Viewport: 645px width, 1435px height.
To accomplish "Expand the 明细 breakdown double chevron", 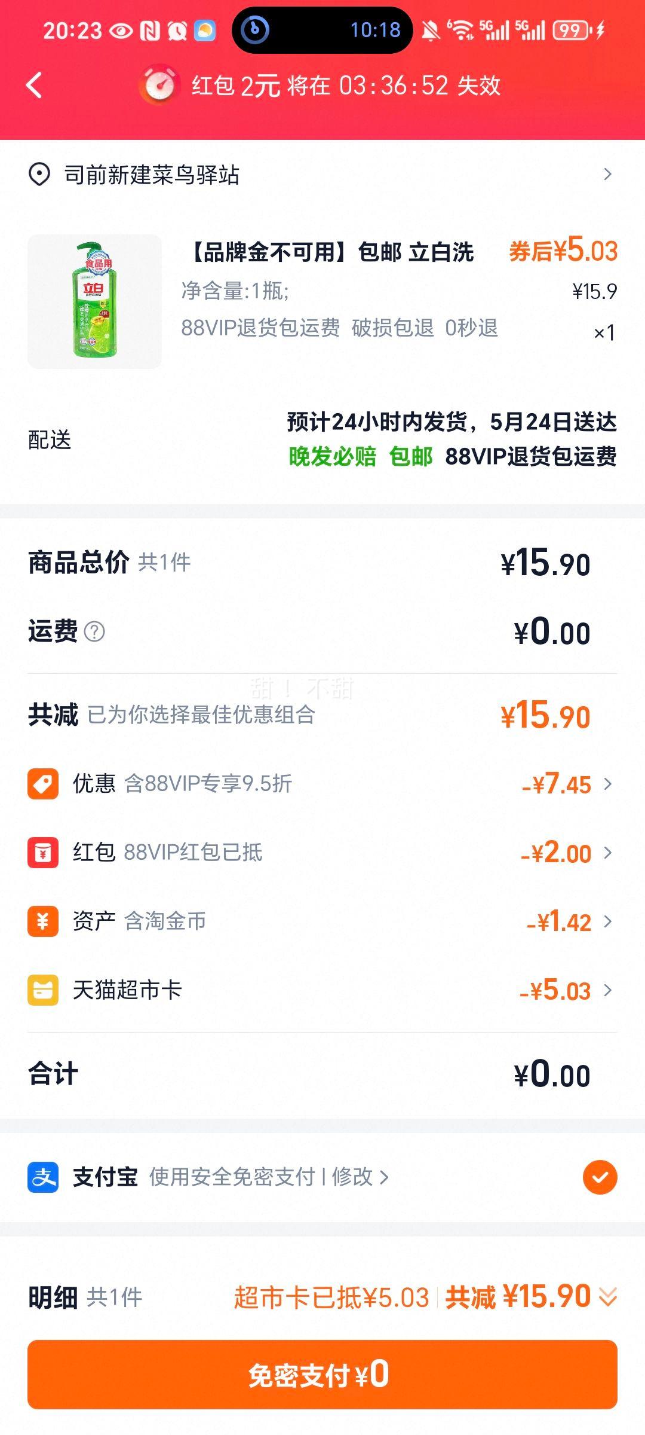I will (x=608, y=1297).
